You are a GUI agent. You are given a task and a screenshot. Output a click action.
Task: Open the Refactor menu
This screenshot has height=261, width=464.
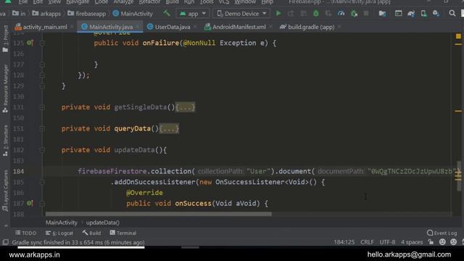click(x=150, y=1)
